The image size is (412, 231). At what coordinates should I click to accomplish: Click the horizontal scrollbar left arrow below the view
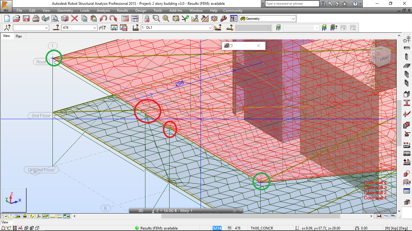pyautogui.click(x=74, y=216)
